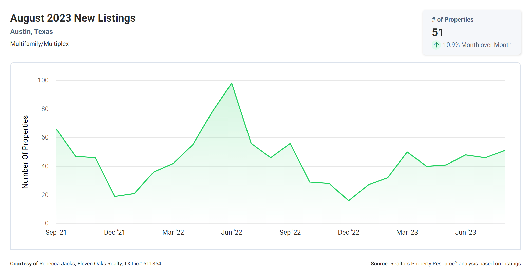Click the Mar '23 x-axis label

pos(407,232)
